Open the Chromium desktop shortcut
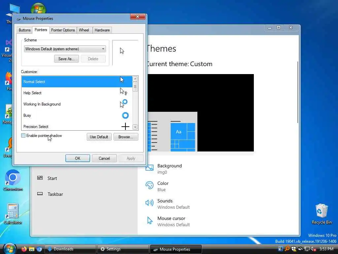 click(x=13, y=181)
